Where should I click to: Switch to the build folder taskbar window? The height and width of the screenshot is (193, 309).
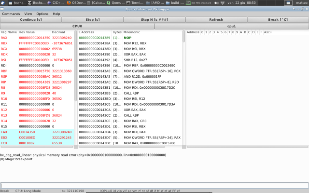click(175, 3)
